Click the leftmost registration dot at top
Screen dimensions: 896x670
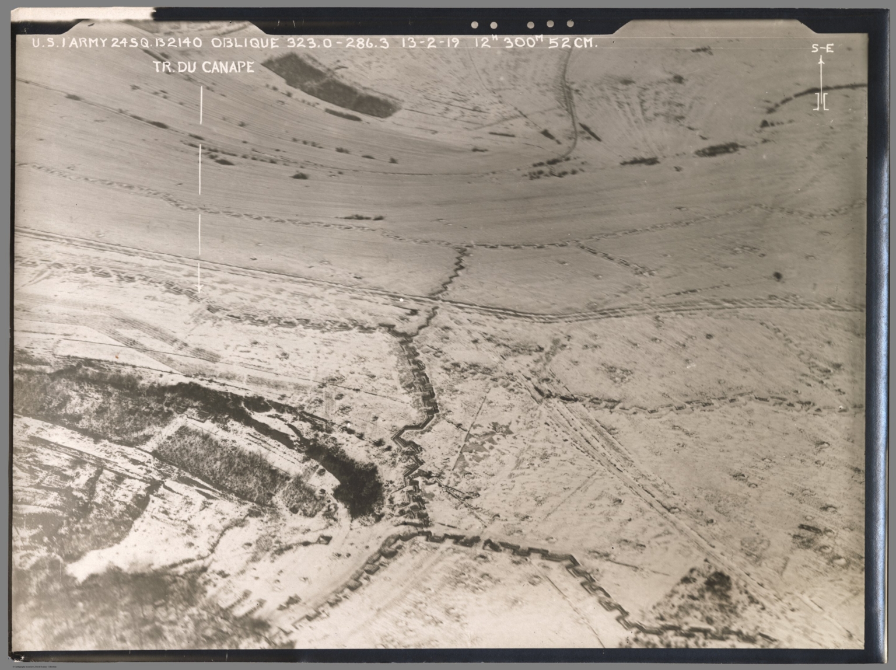pos(475,25)
